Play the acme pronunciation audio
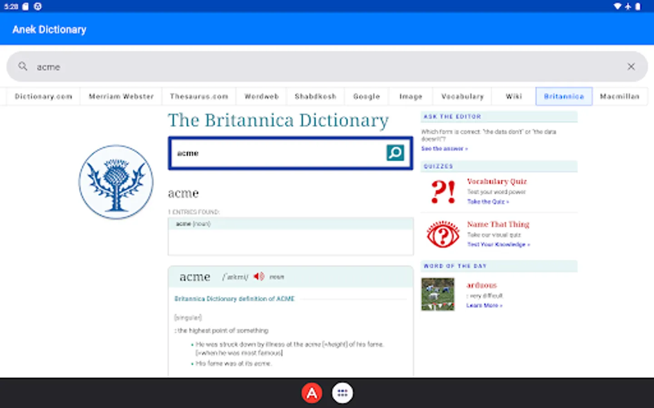 pos(259,276)
